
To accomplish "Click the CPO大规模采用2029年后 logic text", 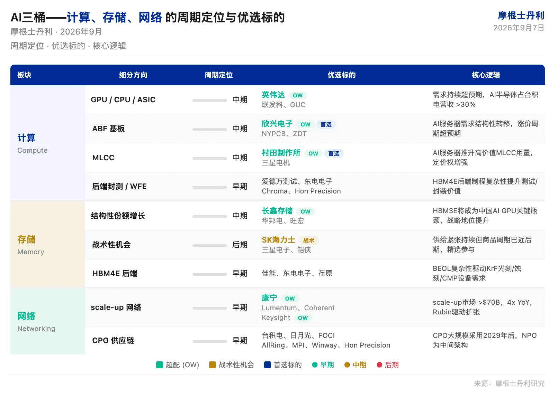I will pos(485,340).
